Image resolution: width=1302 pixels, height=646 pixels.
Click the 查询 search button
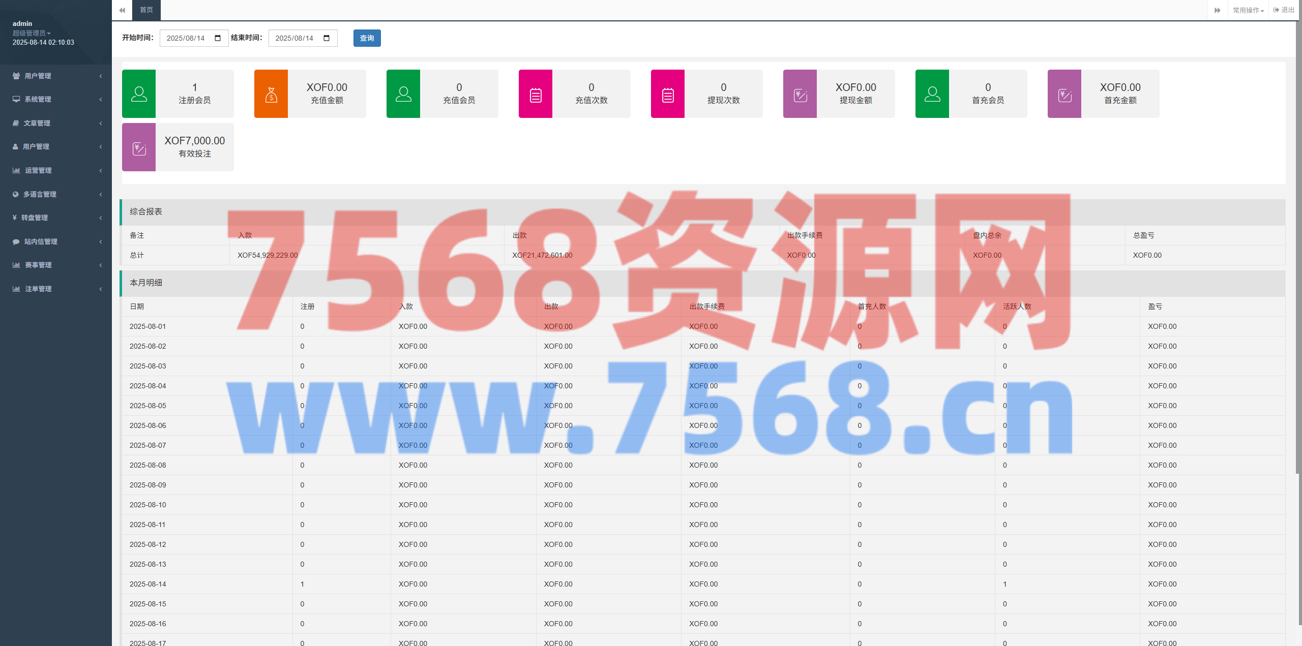click(x=367, y=38)
